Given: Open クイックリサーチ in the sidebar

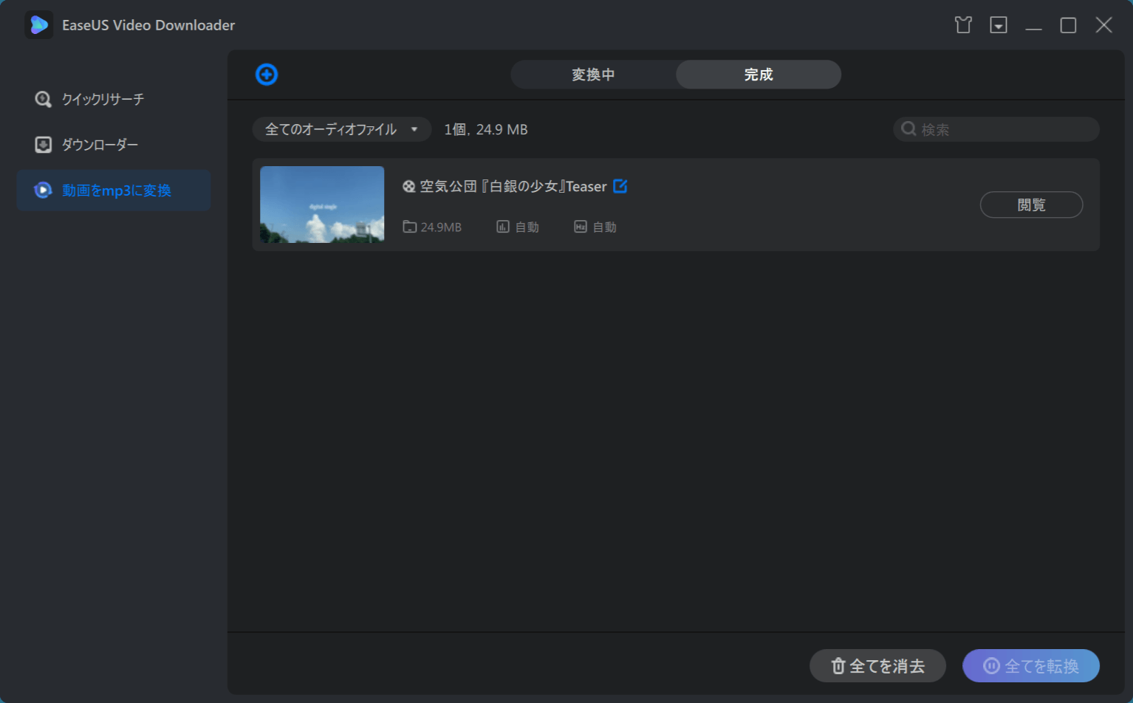Looking at the screenshot, I should click(114, 99).
